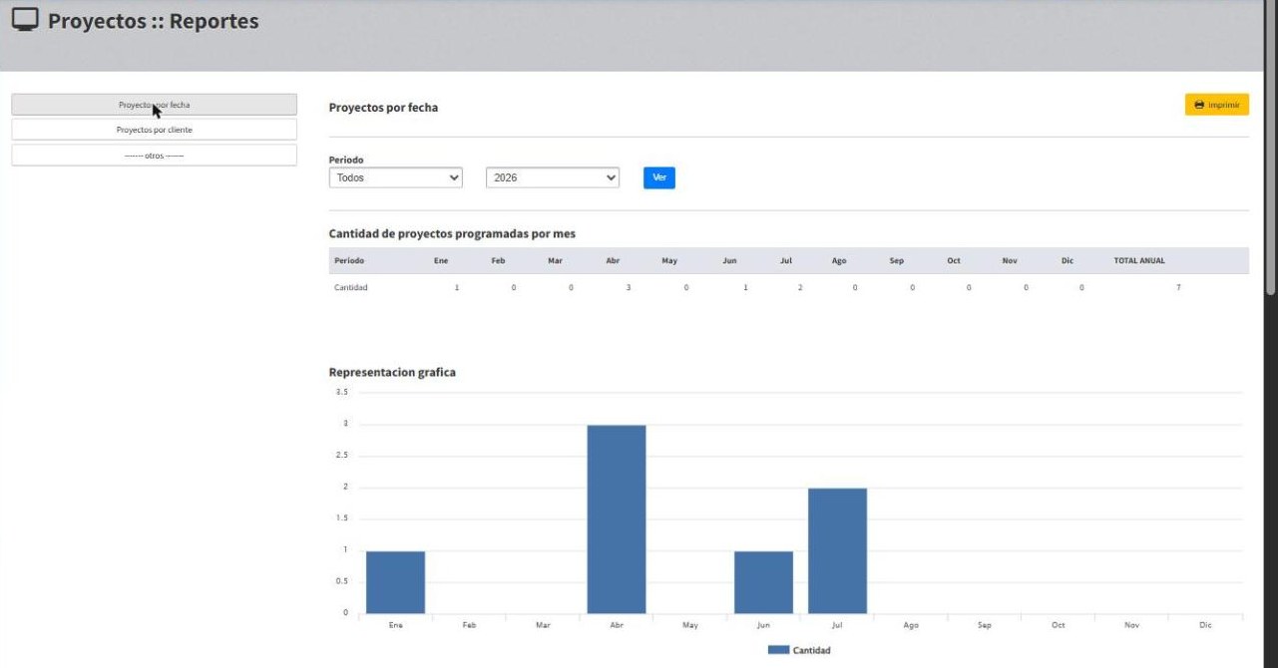Click the Ene bar in chart
The image size is (1278, 668).
coord(395,582)
